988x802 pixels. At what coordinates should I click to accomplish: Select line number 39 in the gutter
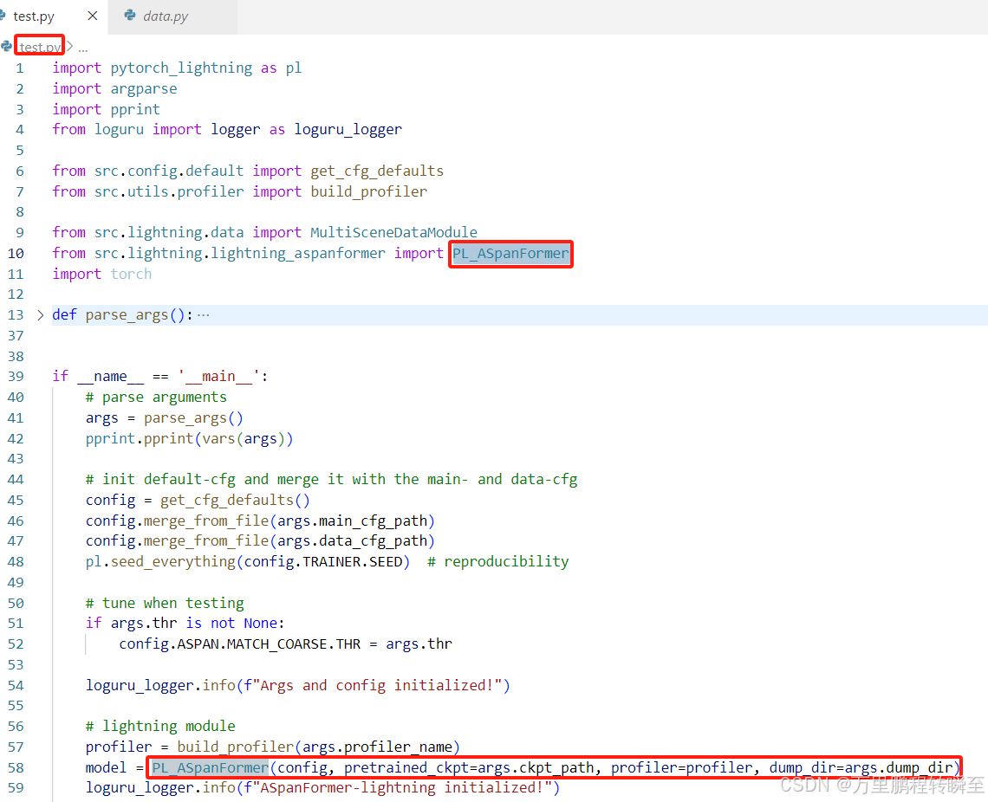[16, 376]
